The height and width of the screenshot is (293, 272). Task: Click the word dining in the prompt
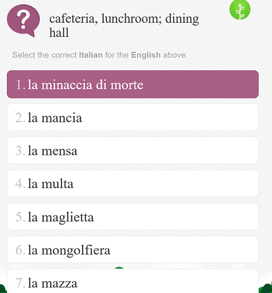click(x=182, y=20)
